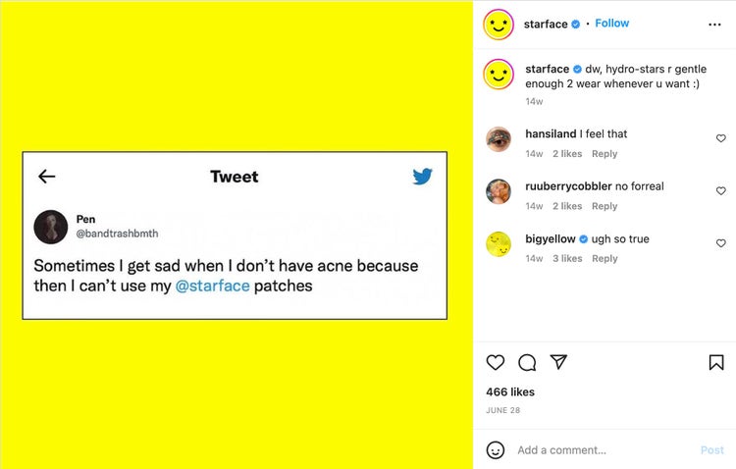Image resolution: width=736 pixels, height=469 pixels.
Task: Reply to hansiland's comment
Action: pyautogui.click(x=605, y=154)
